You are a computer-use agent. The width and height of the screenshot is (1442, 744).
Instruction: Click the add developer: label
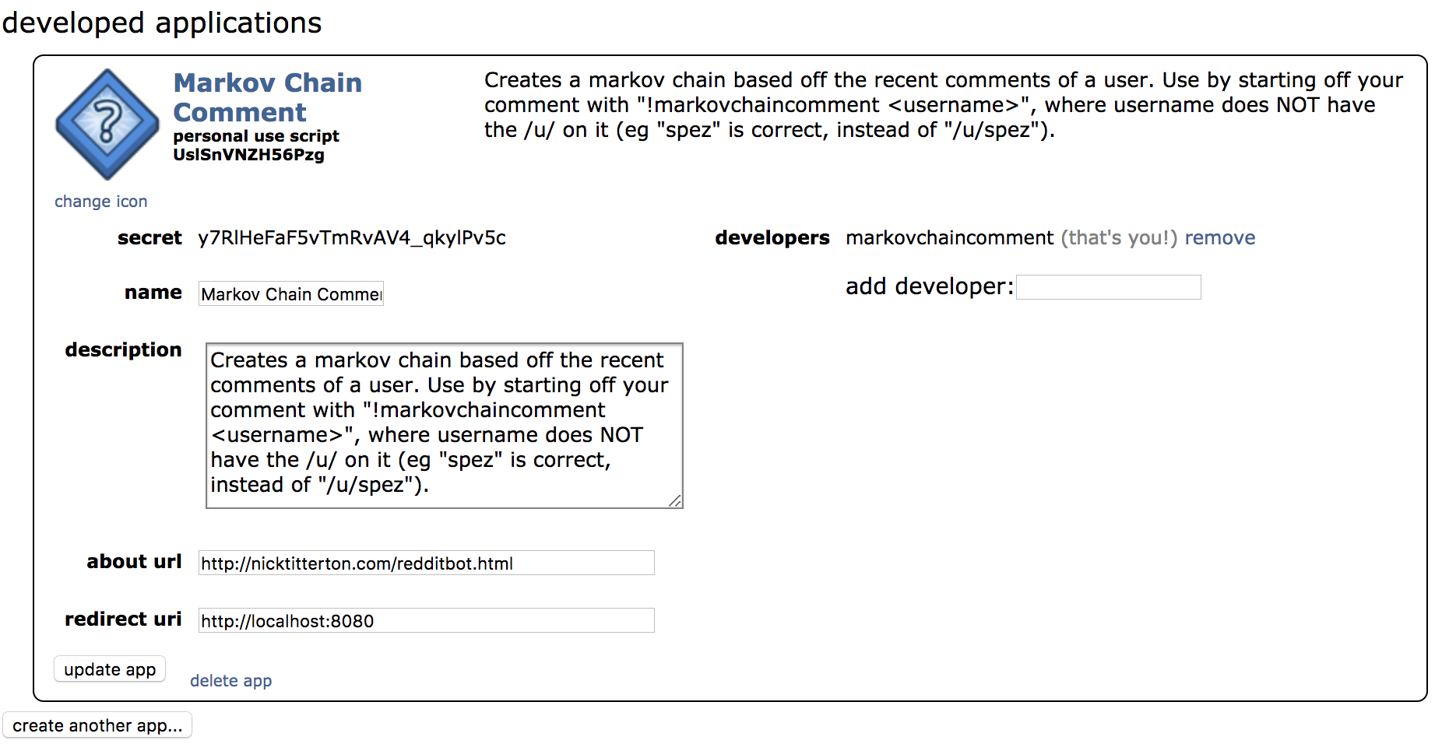[930, 286]
